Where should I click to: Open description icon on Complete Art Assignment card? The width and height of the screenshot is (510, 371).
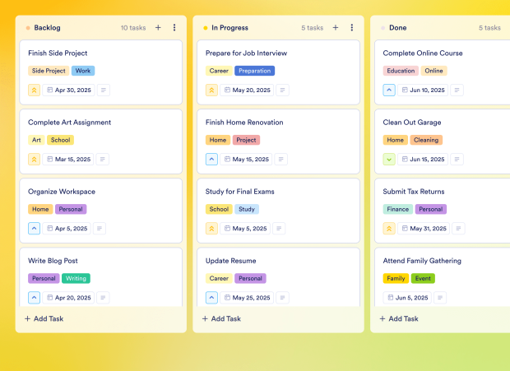click(x=103, y=160)
